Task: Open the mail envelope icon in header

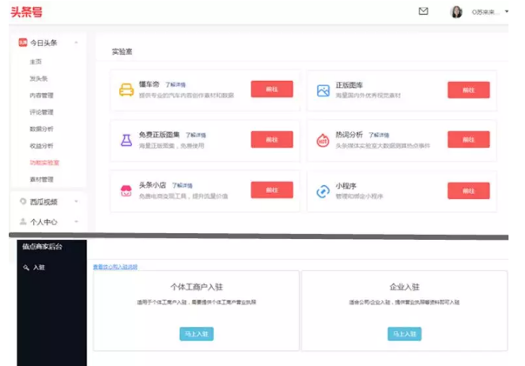Action: 423,11
